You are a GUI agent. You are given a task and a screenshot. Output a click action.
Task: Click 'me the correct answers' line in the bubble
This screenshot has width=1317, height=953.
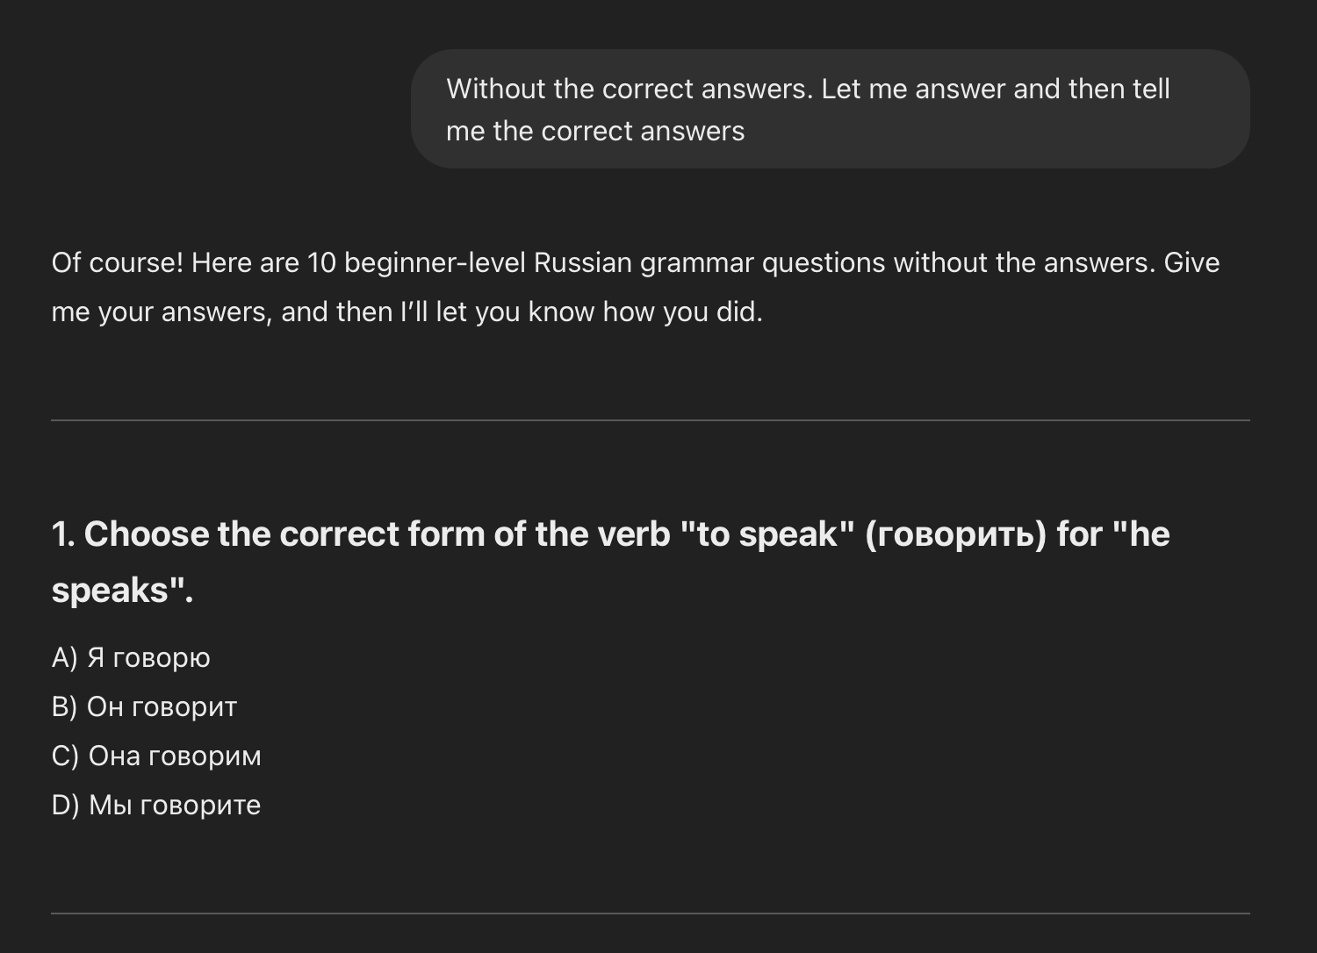tap(595, 131)
